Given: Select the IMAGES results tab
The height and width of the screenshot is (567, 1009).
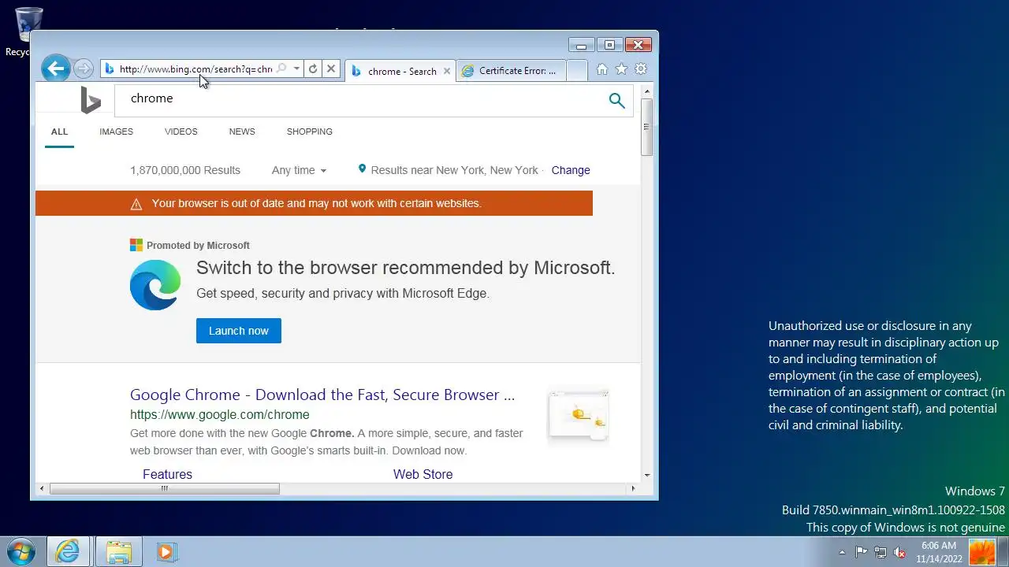Looking at the screenshot, I should [x=116, y=132].
